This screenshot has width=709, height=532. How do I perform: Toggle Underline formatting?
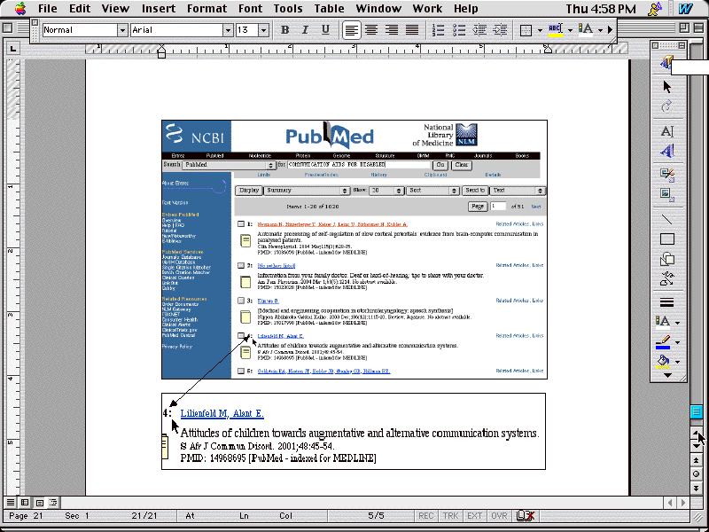point(325,30)
